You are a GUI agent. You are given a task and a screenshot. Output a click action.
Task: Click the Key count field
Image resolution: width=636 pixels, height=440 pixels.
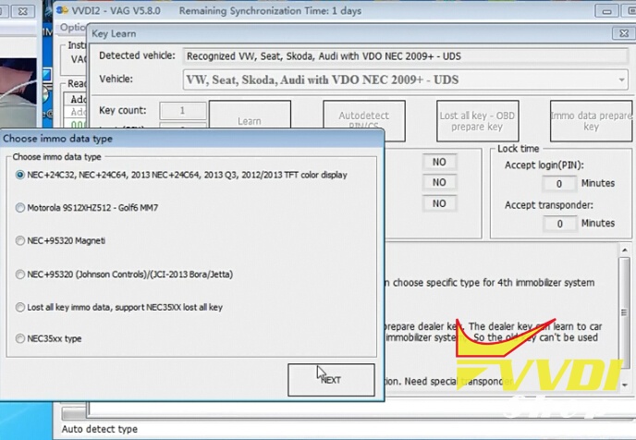182,110
